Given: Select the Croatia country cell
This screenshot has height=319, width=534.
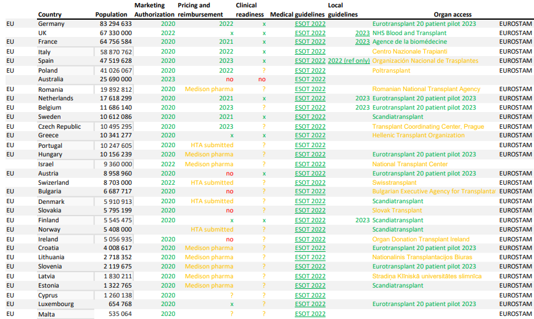Looking at the screenshot, I should pyautogui.click(x=48, y=248).
